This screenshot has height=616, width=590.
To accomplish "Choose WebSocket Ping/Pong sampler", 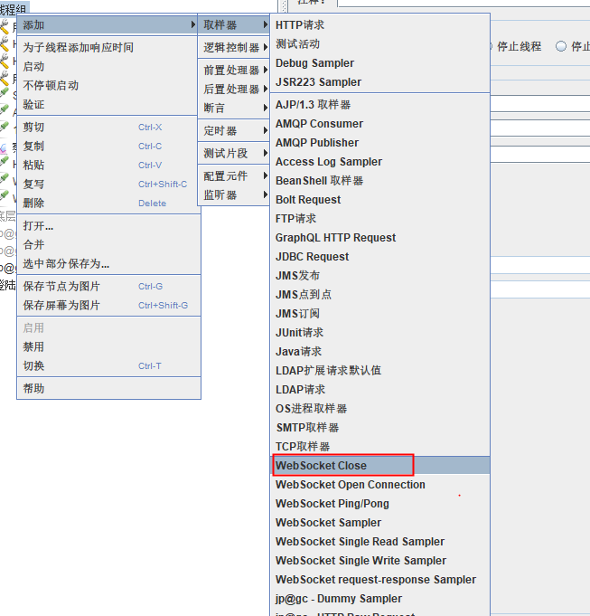I will pyautogui.click(x=332, y=504).
